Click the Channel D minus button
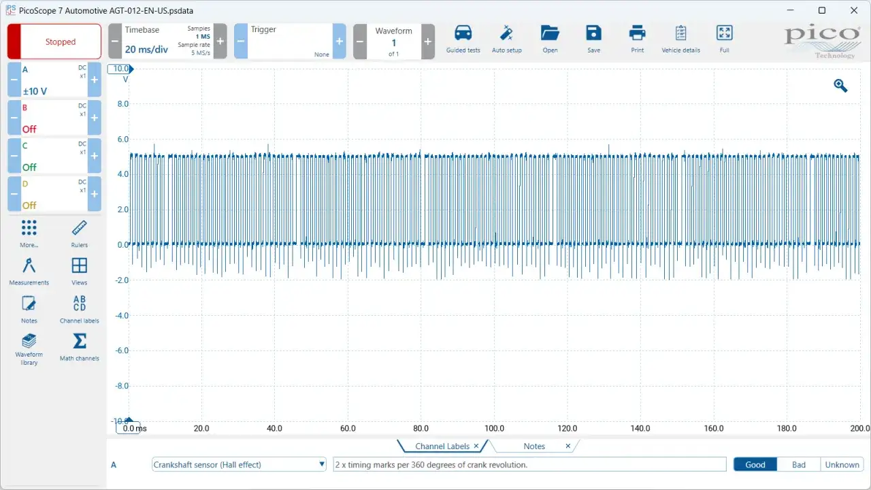 click(14, 194)
